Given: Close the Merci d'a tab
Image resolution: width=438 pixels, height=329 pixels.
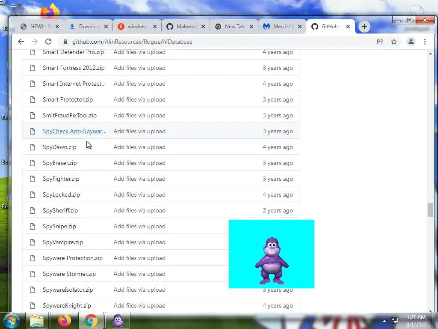Looking at the screenshot, I should coord(300,27).
